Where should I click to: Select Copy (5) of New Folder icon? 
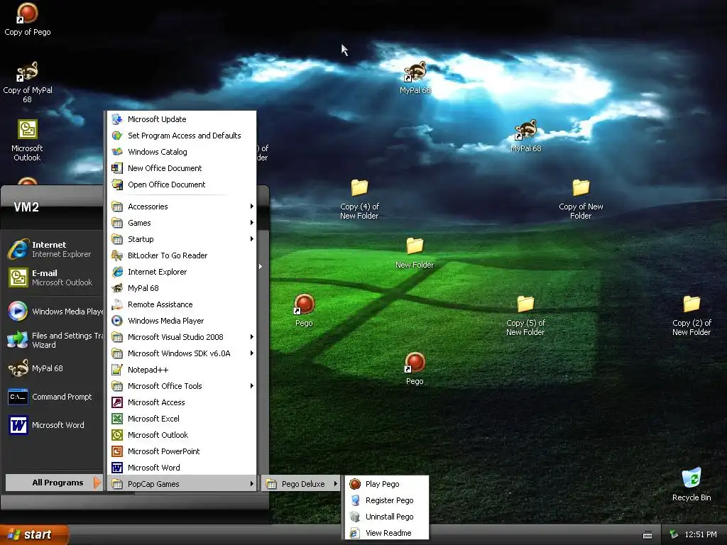(525, 316)
